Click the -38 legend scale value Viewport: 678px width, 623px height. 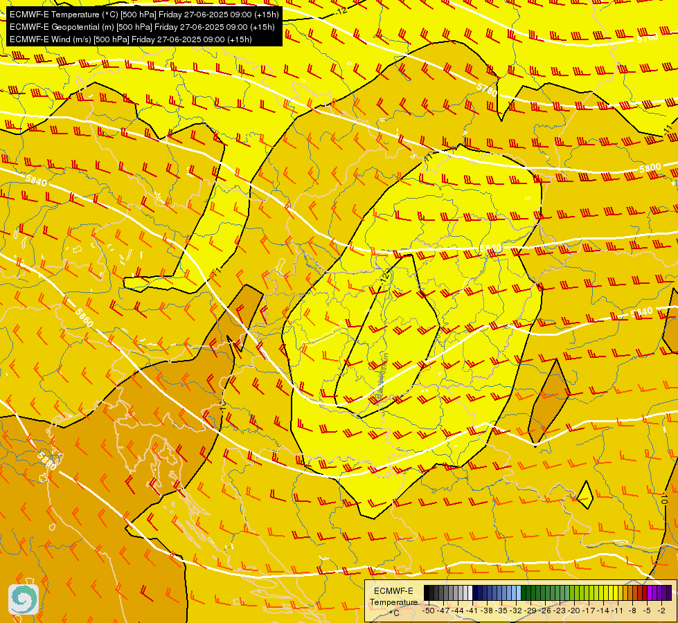click(x=487, y=611)
